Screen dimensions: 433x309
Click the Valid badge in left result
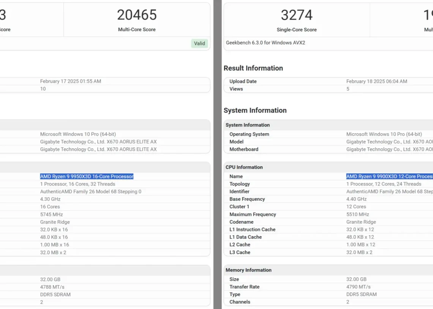click(x=199, y=43)
